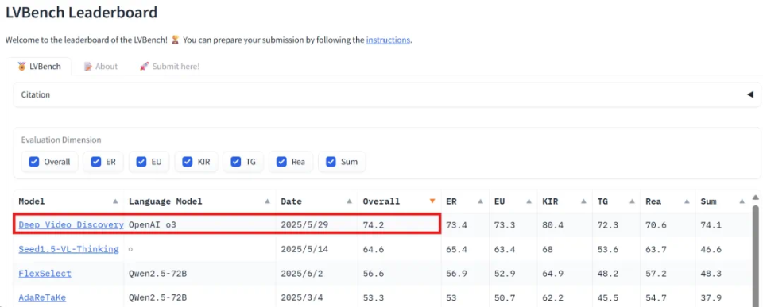
Task: Click the table vertical scrollbar
Action: click(755, 252)
